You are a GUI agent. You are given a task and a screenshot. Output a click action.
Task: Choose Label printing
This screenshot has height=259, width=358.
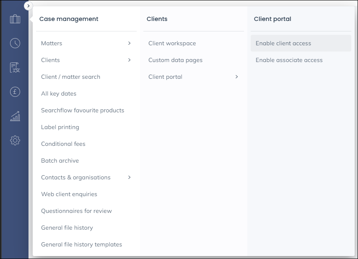(x=60, y=127)
